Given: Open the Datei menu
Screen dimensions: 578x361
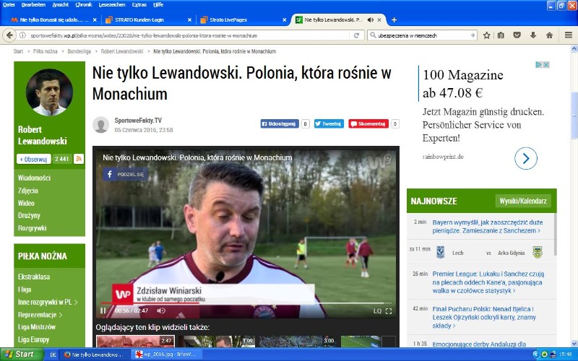Looking at the screenshot, I should coord(9,5).
